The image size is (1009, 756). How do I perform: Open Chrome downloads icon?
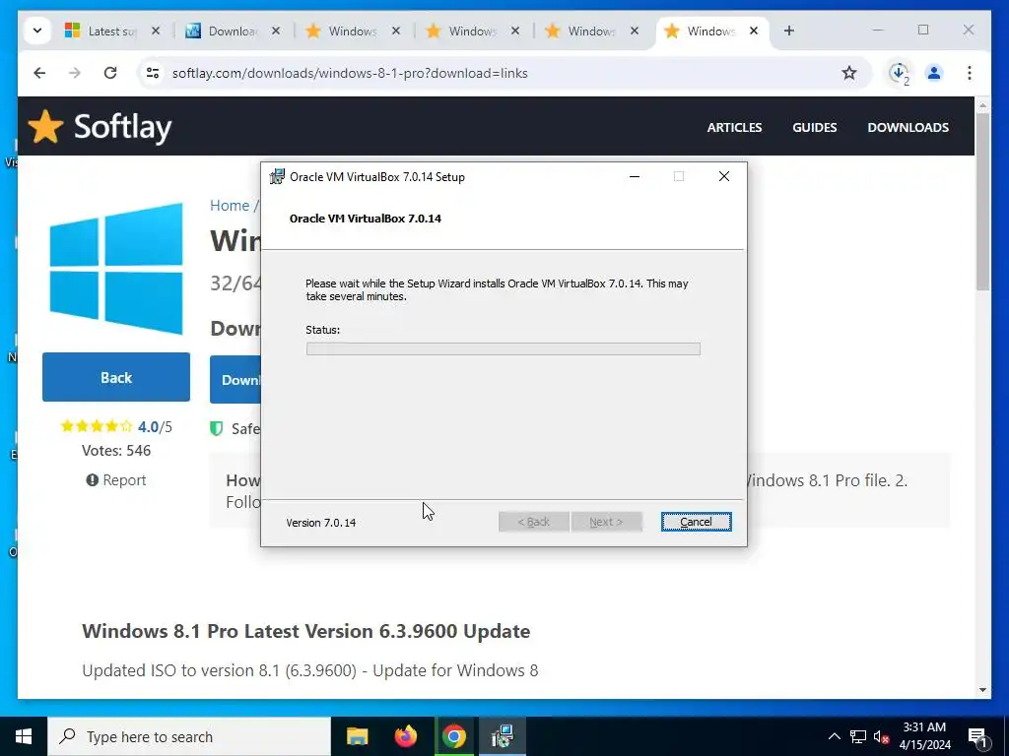(899, 73)
